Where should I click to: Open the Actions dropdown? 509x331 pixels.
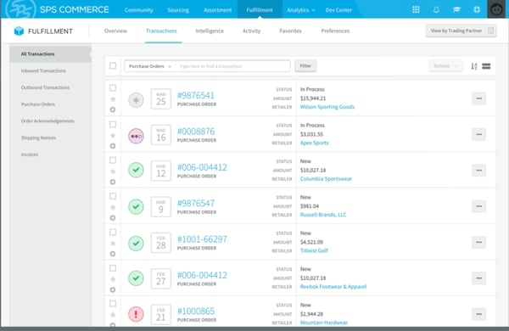point(445,66)
